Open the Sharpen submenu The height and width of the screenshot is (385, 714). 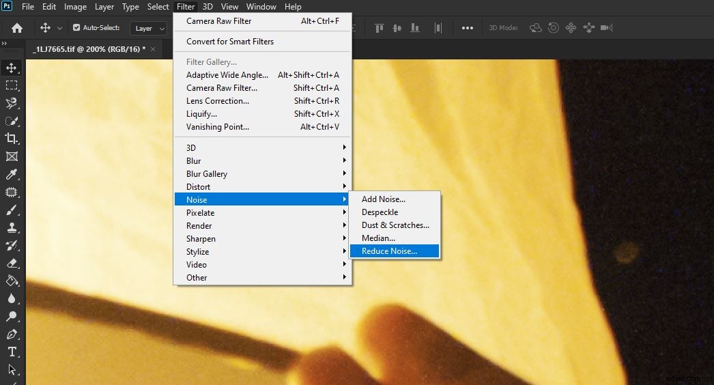[263, 239]
